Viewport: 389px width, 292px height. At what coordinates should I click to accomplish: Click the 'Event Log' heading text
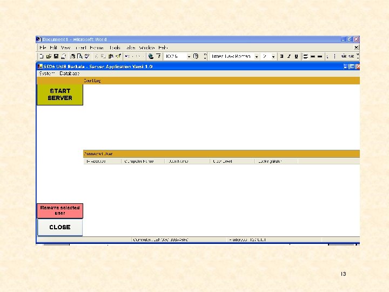tap(92, 81)
